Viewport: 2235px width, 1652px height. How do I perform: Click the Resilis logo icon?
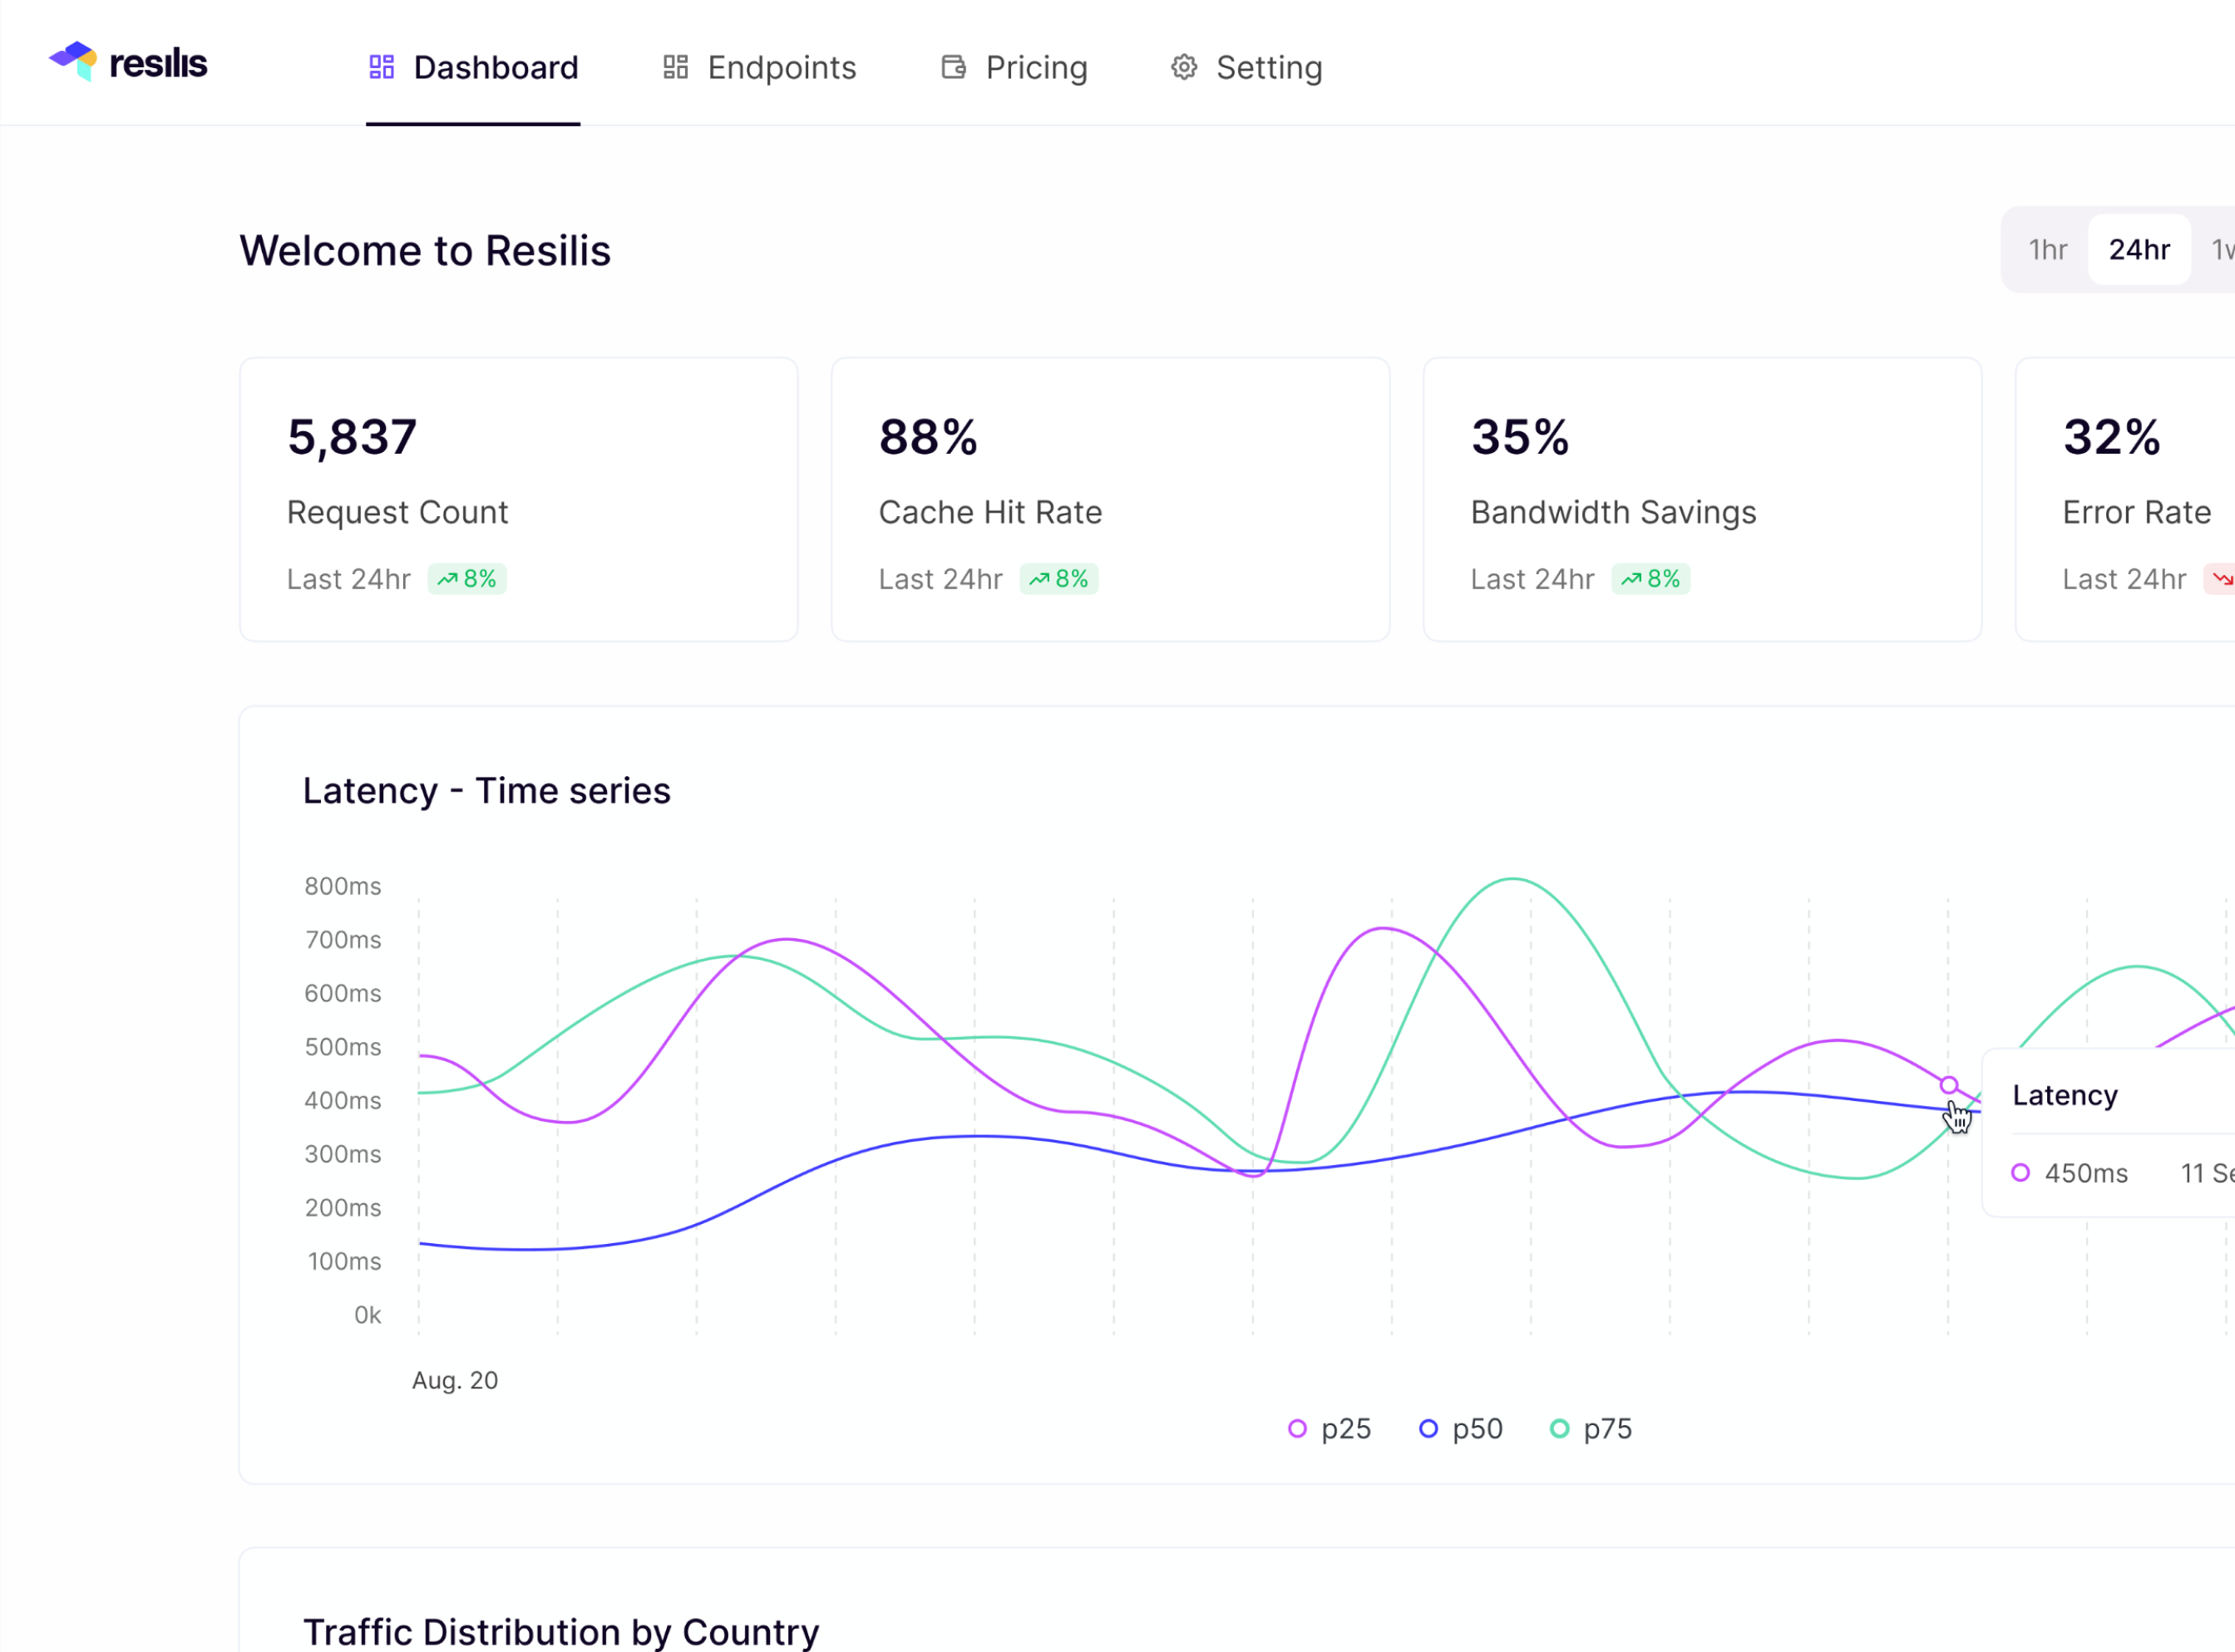point(74,61)
